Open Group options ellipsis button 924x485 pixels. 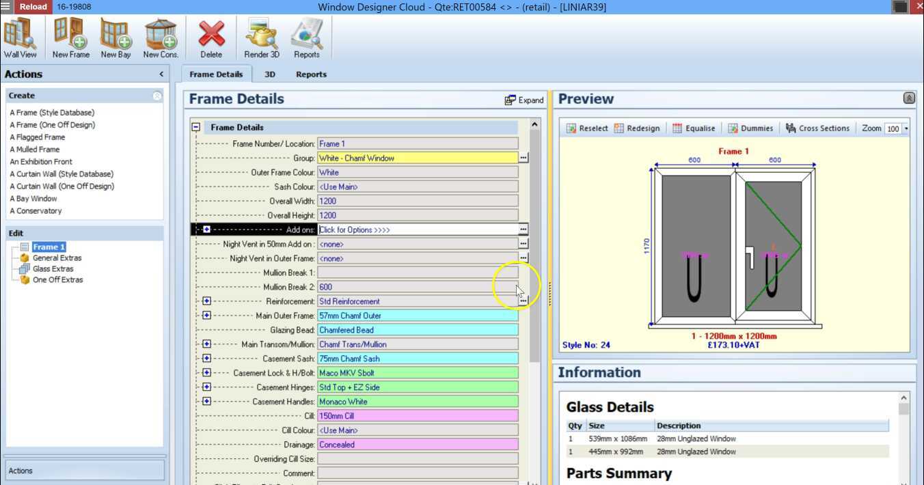pyautogui.click(x=523, y=158)
